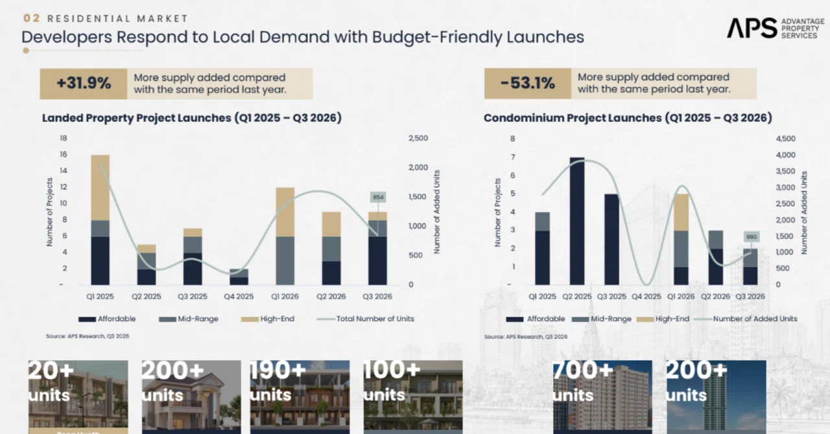The height and width of the screenshot is (434, 830).
Task: Open the 190+ units townhouse thumbnail
Action: pos(300,397)
